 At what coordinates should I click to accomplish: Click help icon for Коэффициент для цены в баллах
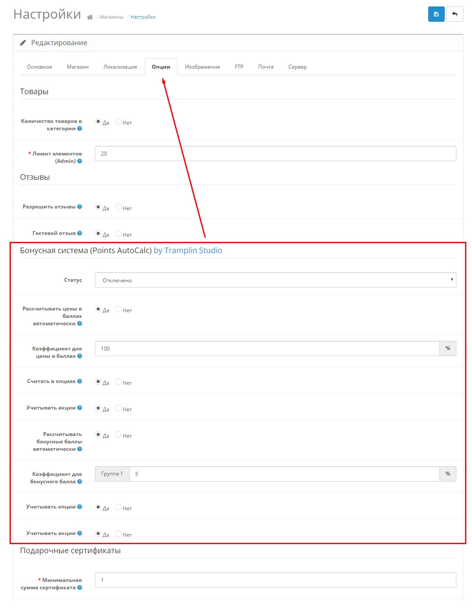click(79, 356)
